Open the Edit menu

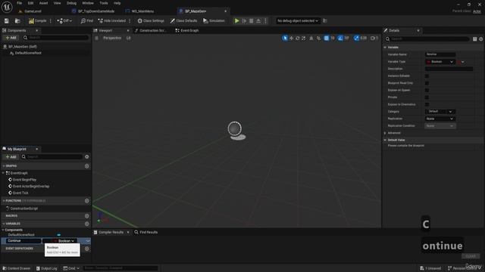30,3
